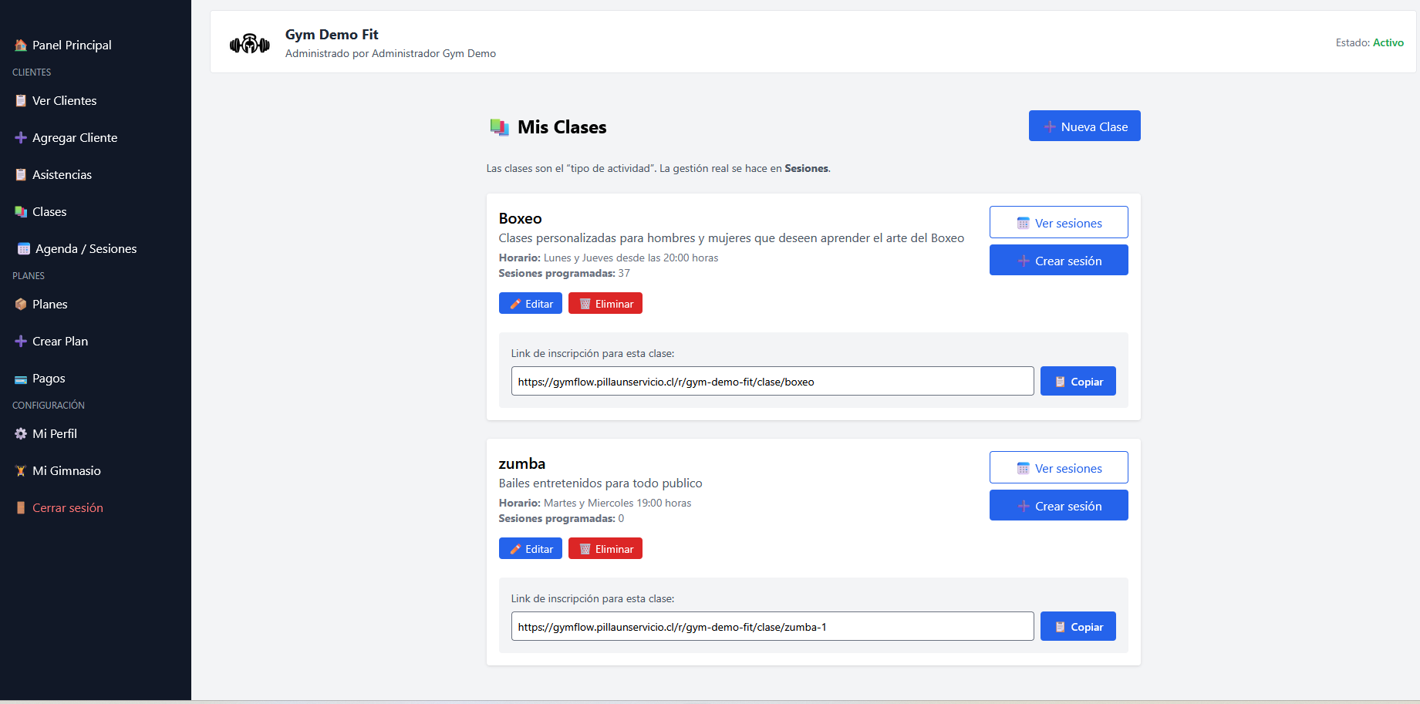Click the clipboard icon in zumba Copiar

click(1061, 627)
